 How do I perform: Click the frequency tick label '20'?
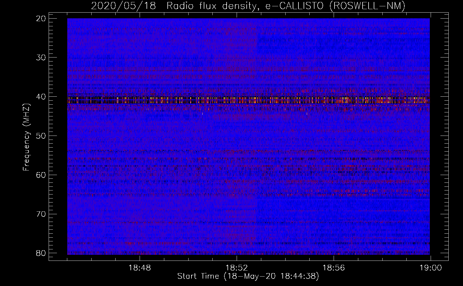(x=41, y=19)
